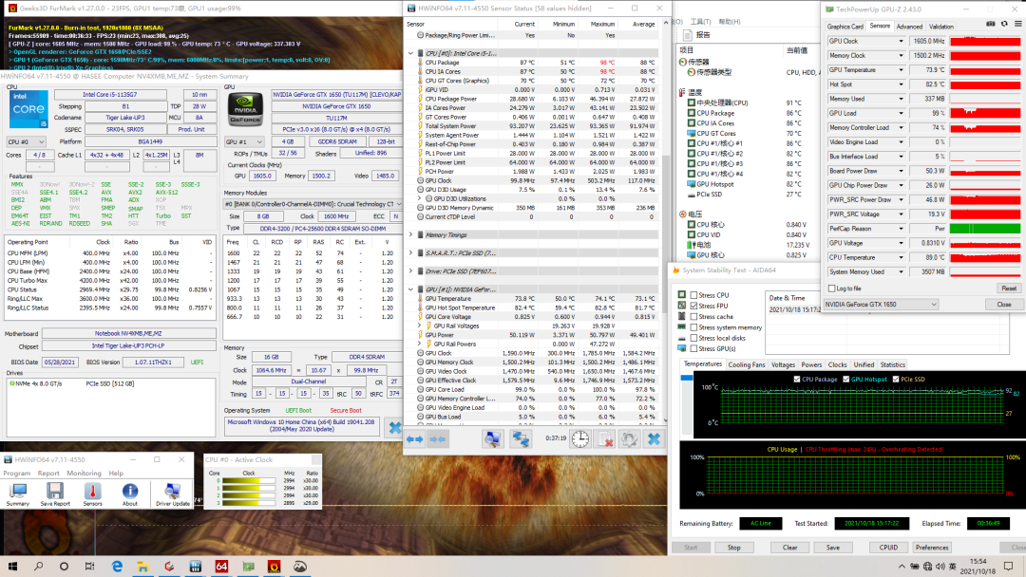Open the Statistics tab in AIDA64

click(892, 365)
